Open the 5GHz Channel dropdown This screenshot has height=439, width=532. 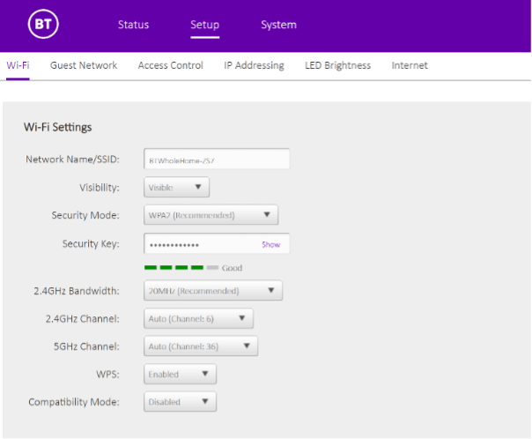point(201,346)
